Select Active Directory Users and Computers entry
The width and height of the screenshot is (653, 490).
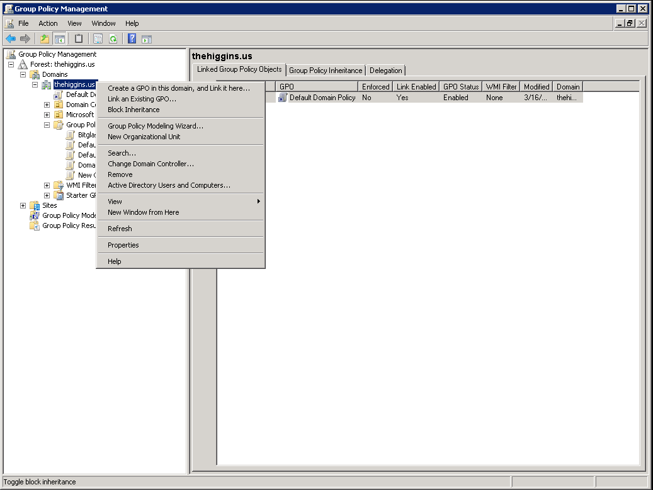point(167,185)
